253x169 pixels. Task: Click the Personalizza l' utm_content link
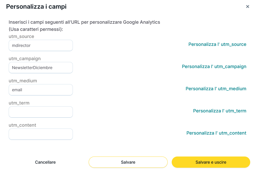coord(216,133)
